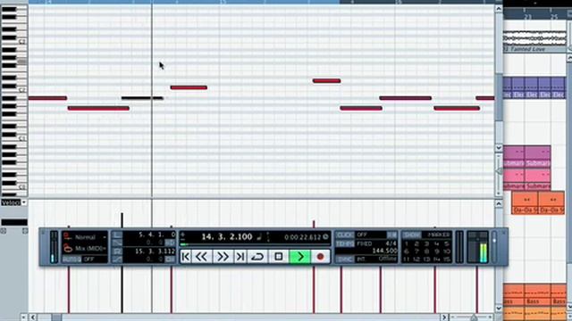Go to previous marker in transport

[185, 257]
